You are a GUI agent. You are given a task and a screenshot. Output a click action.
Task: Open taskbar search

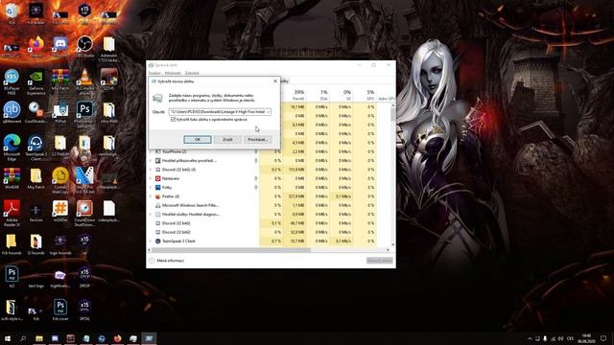pyautogui.click(x=23, y=338)
